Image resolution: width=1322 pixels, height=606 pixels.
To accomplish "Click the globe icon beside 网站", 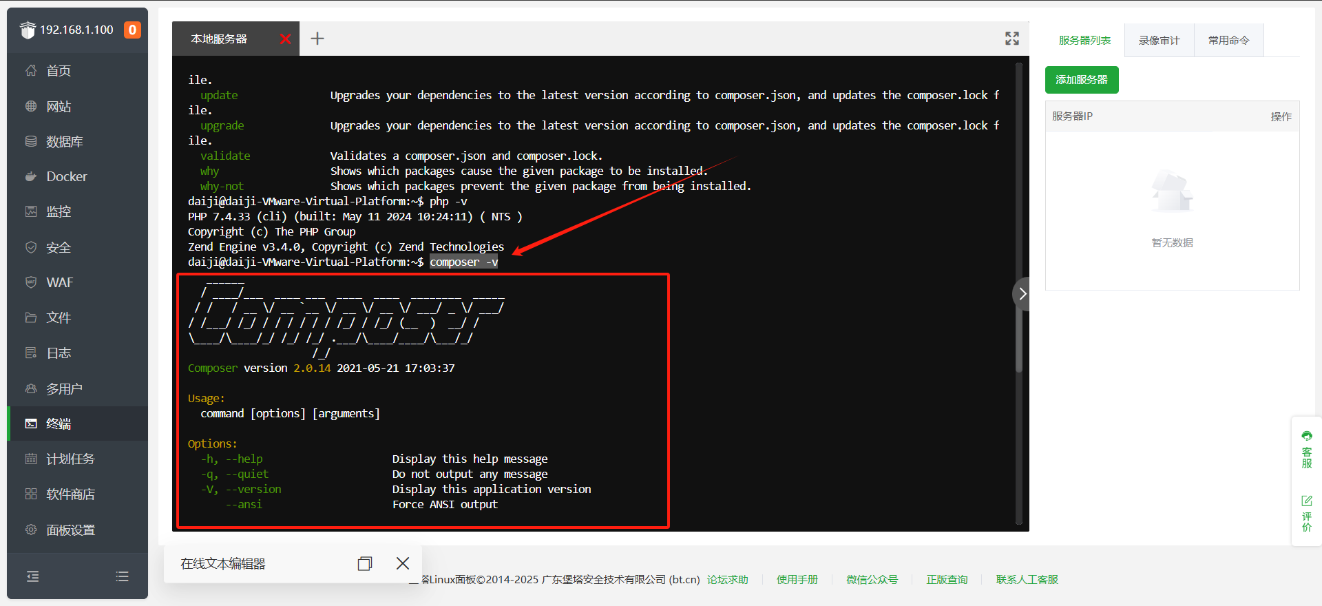I will coord(31,106).
